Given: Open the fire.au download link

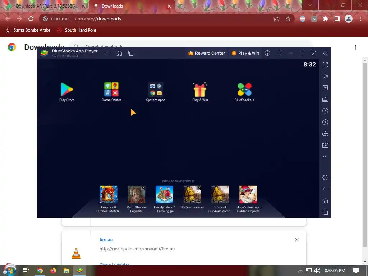Looking at the screenshot, I should (106, 240).
